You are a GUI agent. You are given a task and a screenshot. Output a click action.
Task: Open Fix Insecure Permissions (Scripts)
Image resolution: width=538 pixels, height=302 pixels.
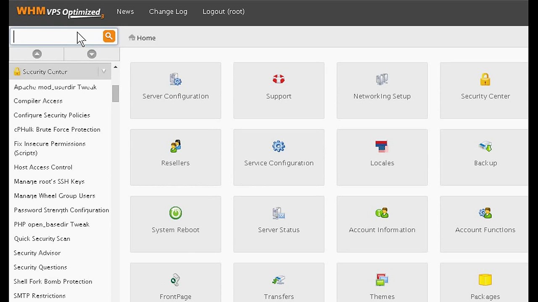pos(50,148)
